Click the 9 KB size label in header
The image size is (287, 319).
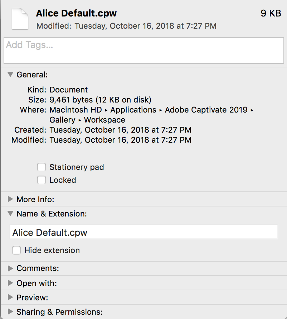click(271, 14)
